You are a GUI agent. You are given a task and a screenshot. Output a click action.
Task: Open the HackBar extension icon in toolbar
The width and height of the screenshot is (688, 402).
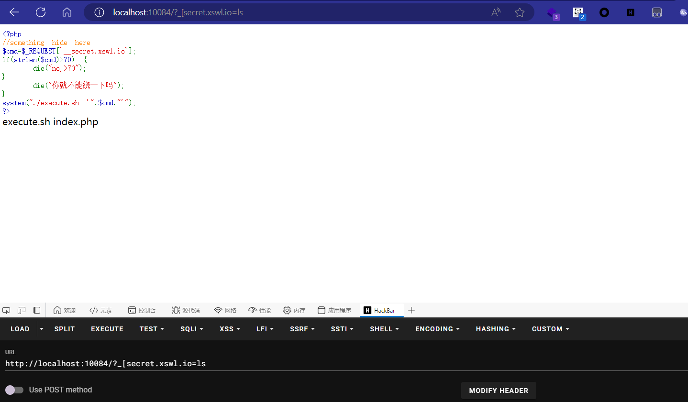click(x=631, y=12)
